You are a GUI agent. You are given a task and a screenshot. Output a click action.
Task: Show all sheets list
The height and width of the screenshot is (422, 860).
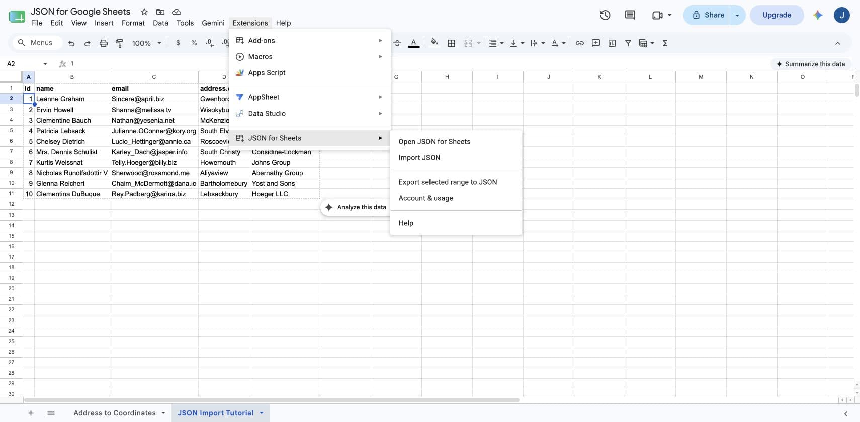click(51, 413)
